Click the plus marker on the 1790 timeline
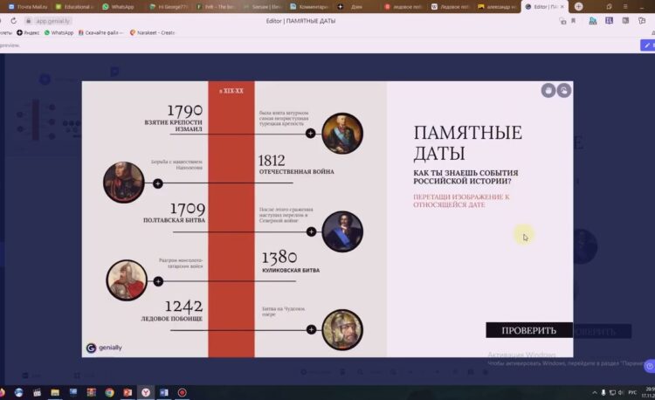Viewport: 655px width, 400px height. [311, 134]
